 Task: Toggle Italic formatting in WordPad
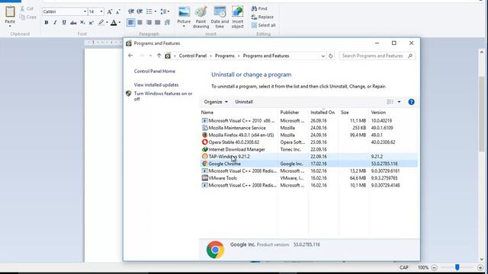[55, 22]
